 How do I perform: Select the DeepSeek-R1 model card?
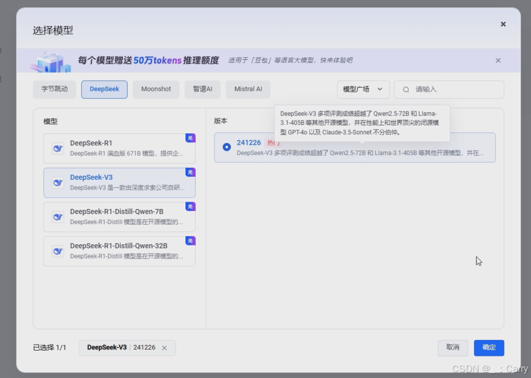(x=119, y=148)
